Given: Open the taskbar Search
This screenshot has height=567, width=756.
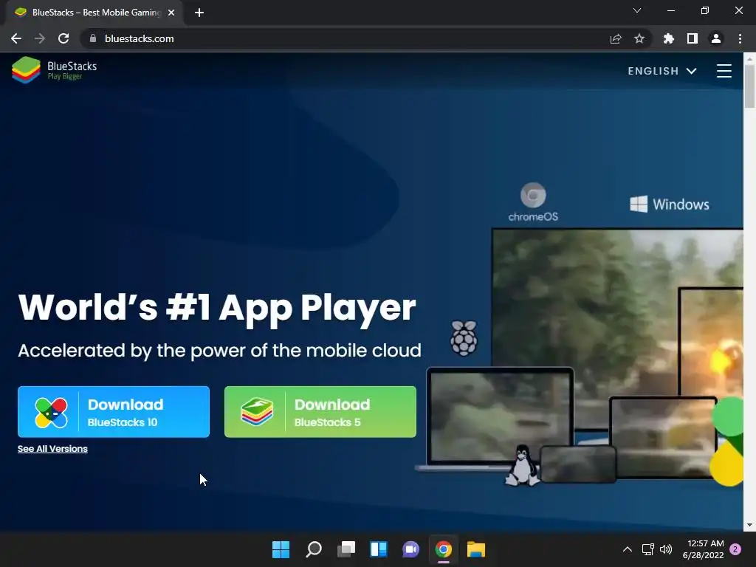Looking at the screenshot, I should tap(313, 549).
